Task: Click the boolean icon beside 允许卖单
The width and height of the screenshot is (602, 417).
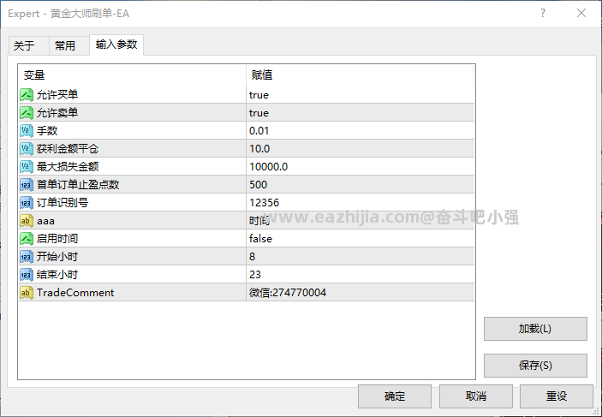Action: pos(27,113)
